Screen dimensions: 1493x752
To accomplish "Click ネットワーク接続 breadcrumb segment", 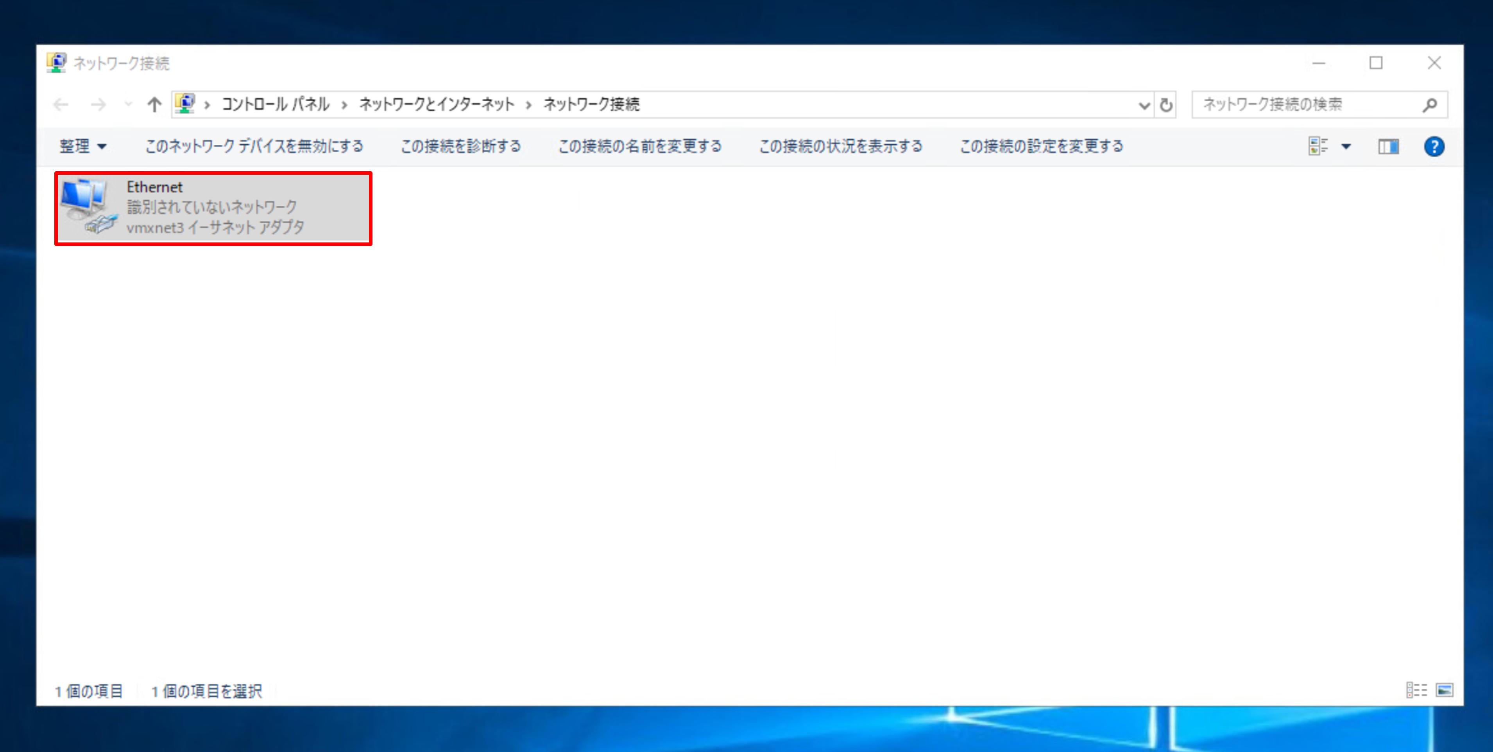I will click(591, 104).
